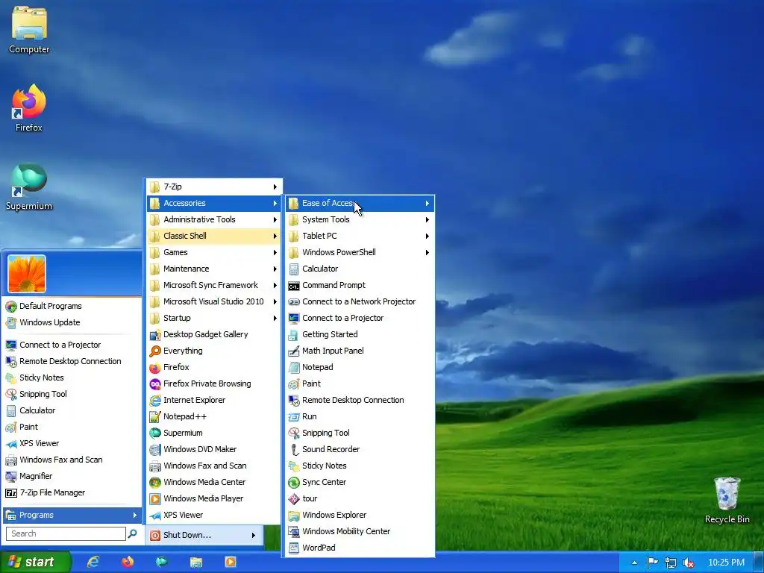This screenshot has width=764, height=573.
Task: Open Default Programs in Start menu
Action: coord(72,306)
